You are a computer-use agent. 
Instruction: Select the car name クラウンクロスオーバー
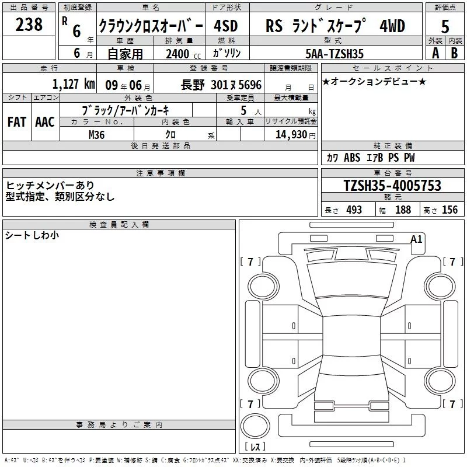[x=151, y=26]
